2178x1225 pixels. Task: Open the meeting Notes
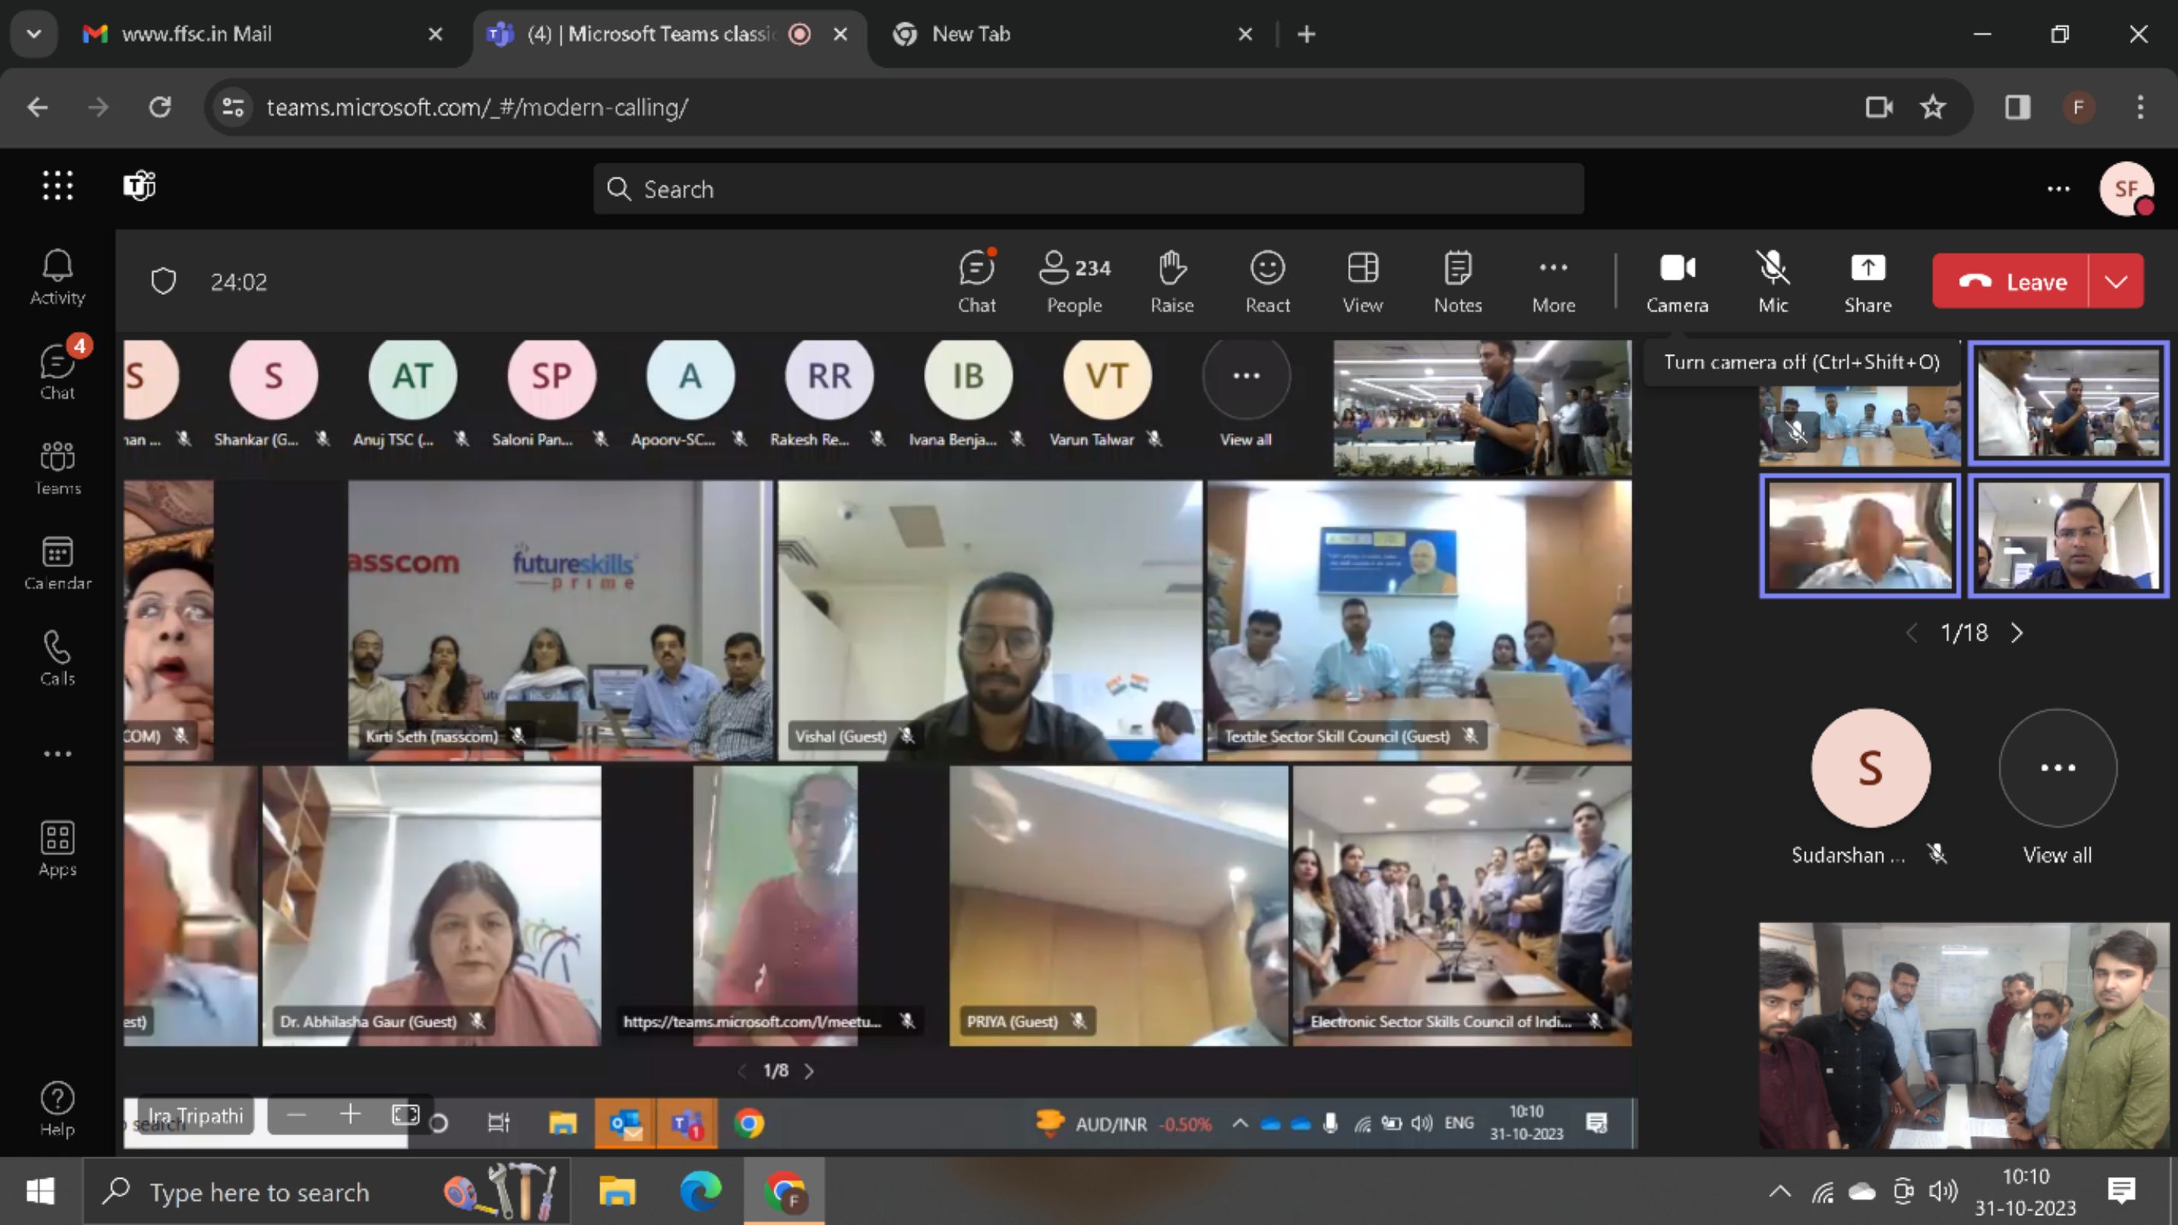[x=1457, y=283]
